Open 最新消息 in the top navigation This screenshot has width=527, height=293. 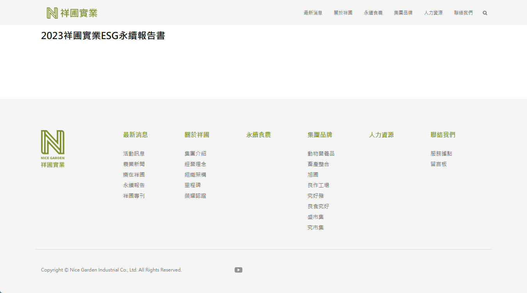pyautogui.click(x=313, y=13)
